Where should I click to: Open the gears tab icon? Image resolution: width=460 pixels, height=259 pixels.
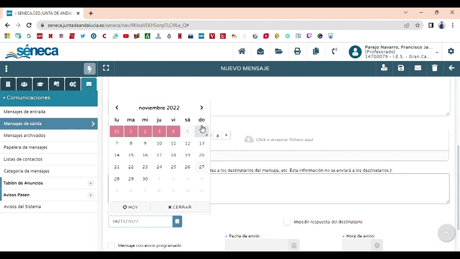click(x=73, y=84)
